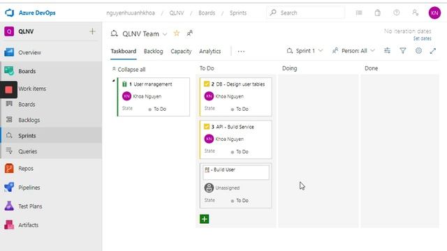Viewport: 447px width, 251px height.
Task: Edit the FE - Build User title field
Action: click(236, 172)
